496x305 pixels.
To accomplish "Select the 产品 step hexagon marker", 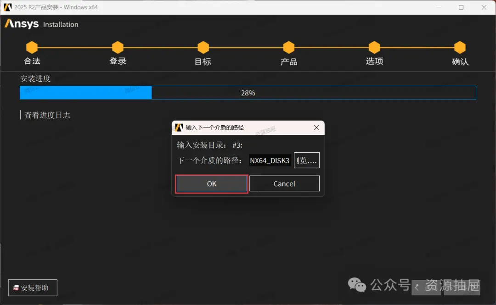I will [289, 47].
